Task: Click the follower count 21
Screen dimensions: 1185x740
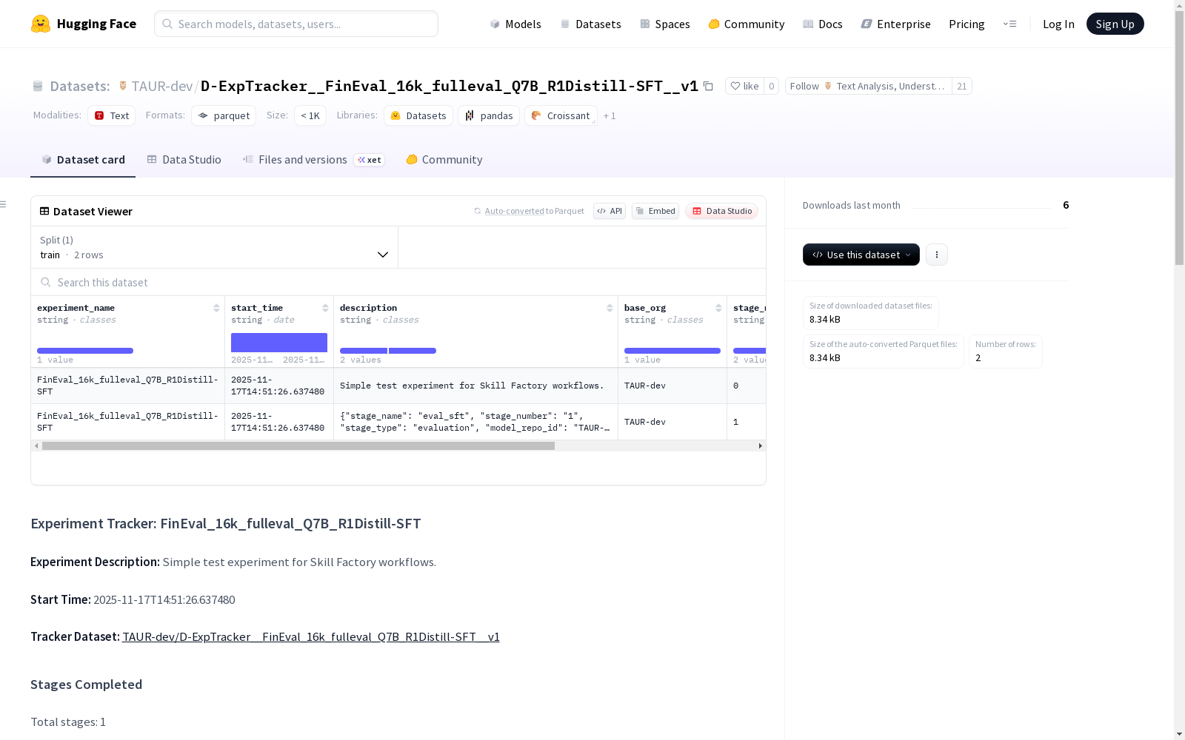Action: 962,86
